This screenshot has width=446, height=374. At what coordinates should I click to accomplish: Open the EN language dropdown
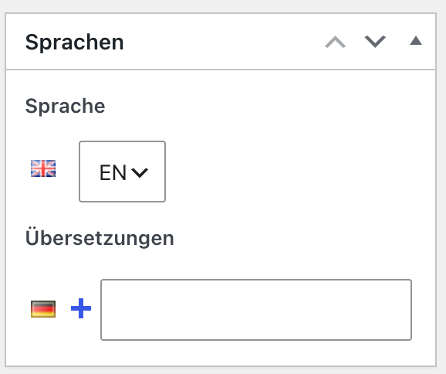123,172
